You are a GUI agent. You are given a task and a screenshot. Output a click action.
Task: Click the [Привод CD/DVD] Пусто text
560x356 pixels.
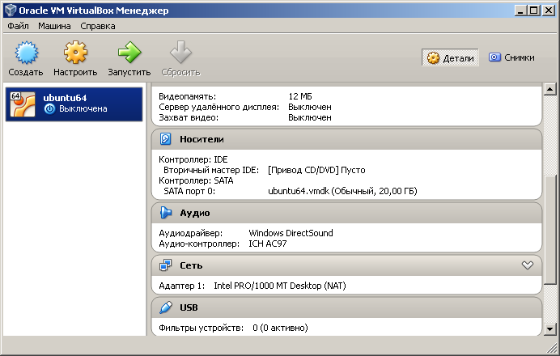click(316, 171)
